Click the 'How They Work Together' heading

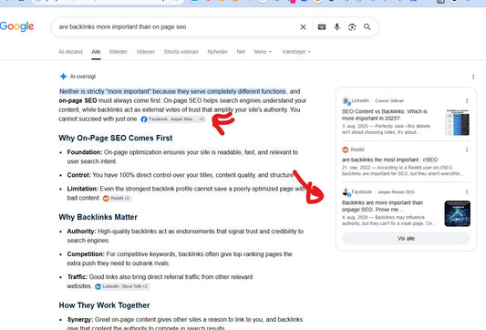coord(104,305)
